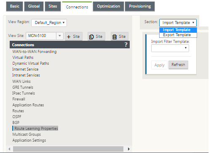
Task: Switch to the Sites tab
Action: [53, 6]
